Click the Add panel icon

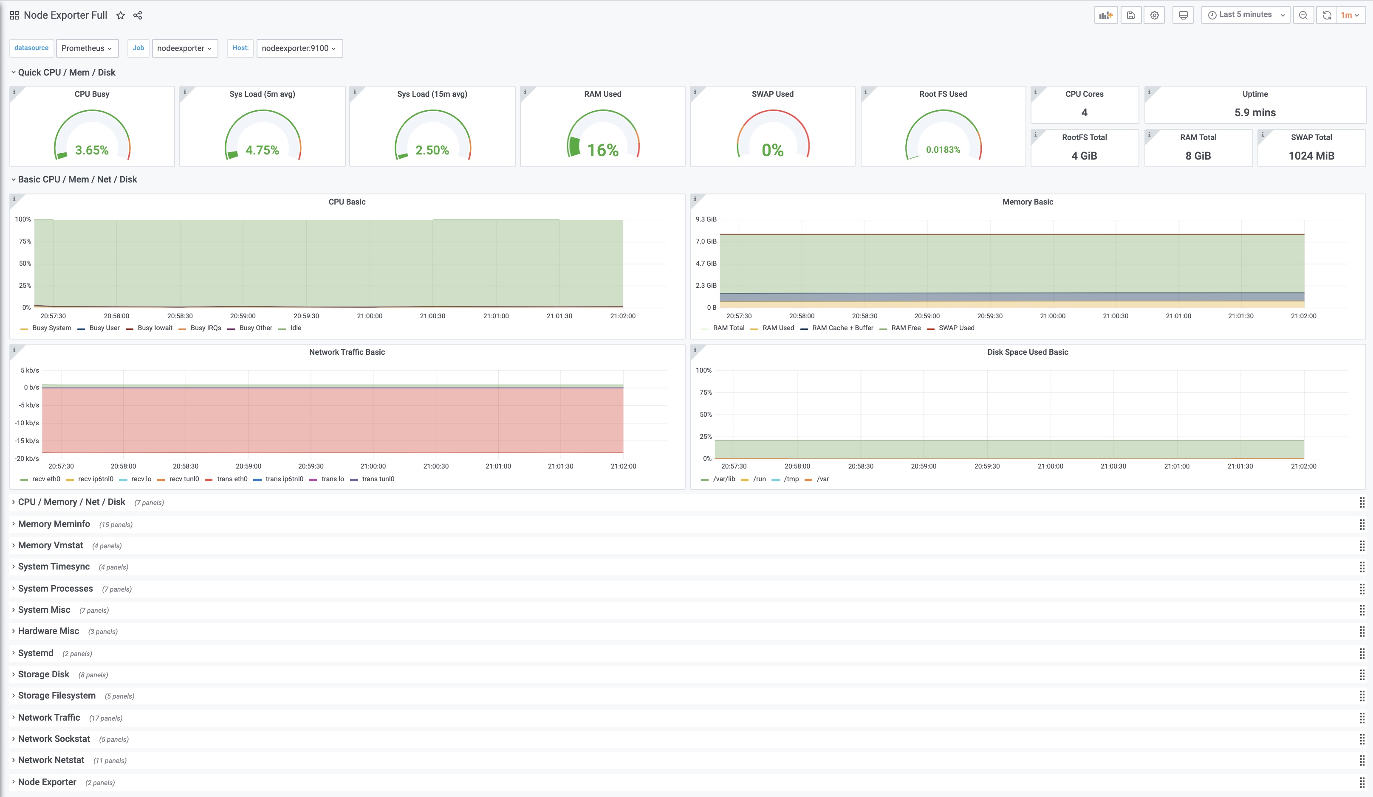[1105, 15]
